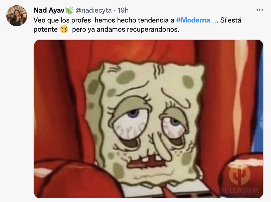The width and height of the screenshot is (271, 202).
Task: Click SpongeBob's mouth with buck teeth
Action: pyautogui.click(x=146, y=162)
